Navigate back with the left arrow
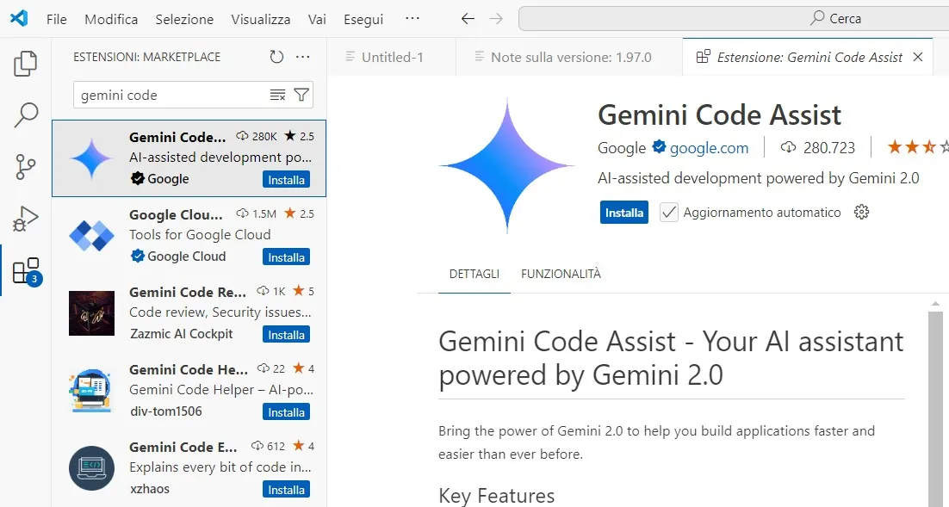This screenshot has height=507, width=949. (468, 18)
